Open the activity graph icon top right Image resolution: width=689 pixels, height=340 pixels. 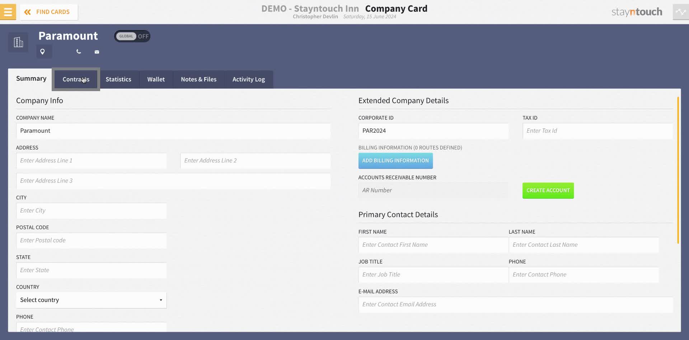[x=681, y=12]
